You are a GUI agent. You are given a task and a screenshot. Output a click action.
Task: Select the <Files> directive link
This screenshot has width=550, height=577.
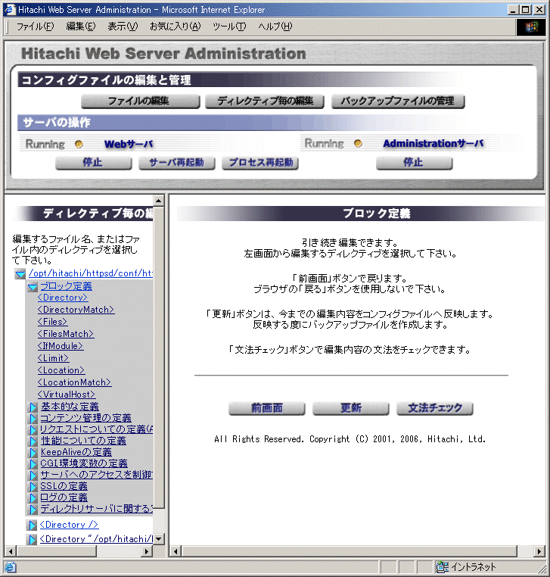pos(52,322)
